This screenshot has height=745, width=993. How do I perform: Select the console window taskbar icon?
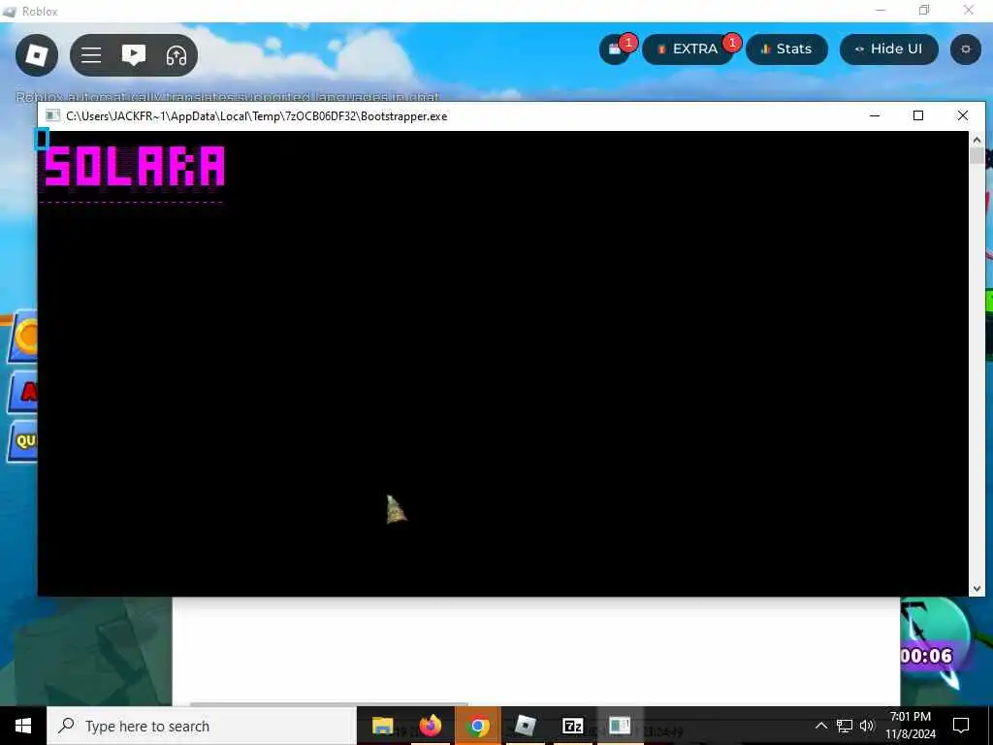pos(620,726)
